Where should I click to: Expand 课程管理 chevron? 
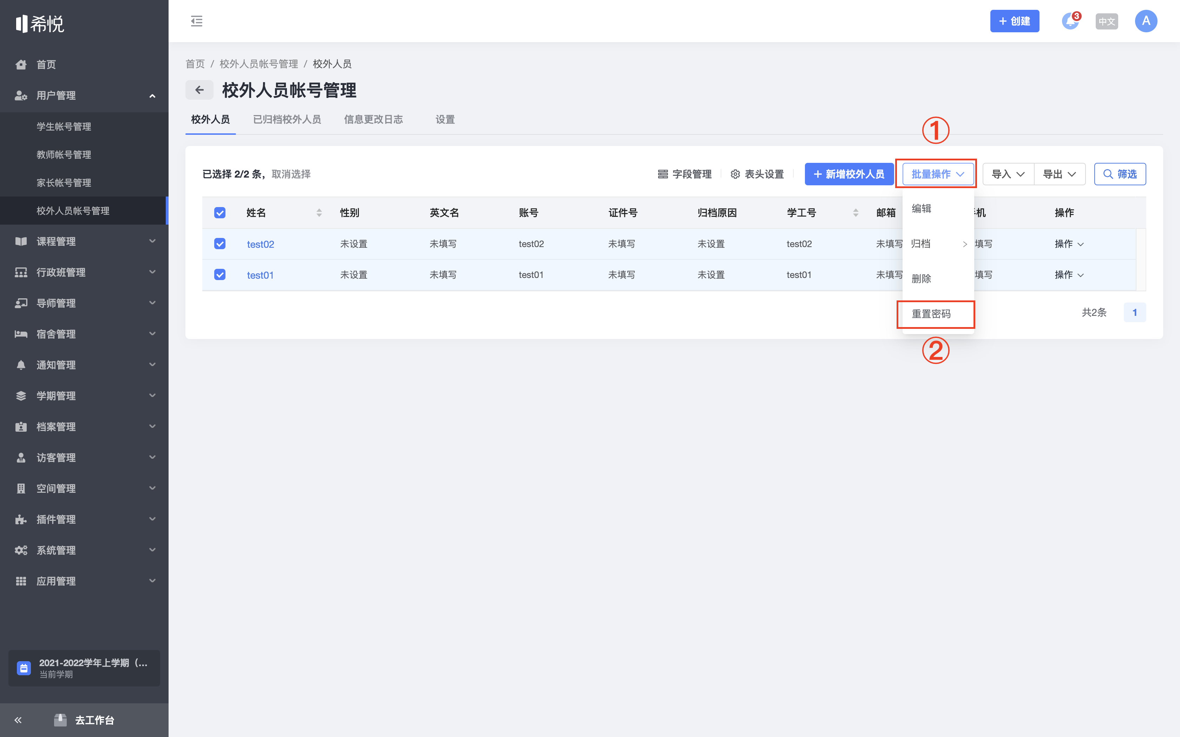coord(152,241)
